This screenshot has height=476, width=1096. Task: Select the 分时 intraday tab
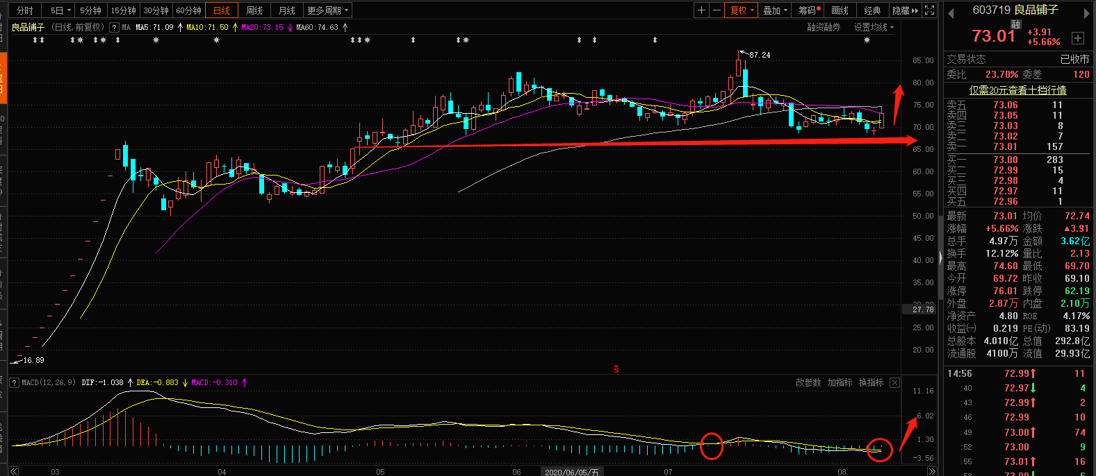coord(24,10)
